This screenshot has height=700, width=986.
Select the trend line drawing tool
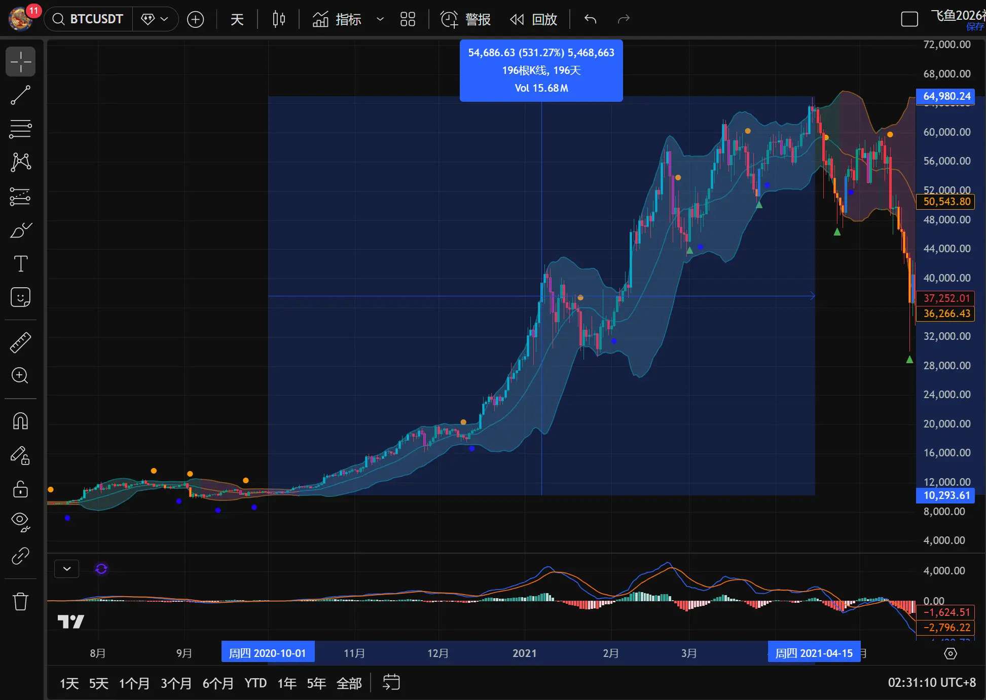pos(21,95)
